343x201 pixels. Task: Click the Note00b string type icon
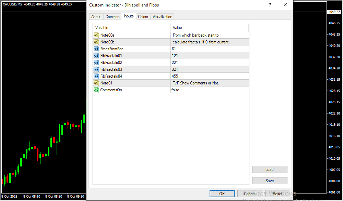pyautogui.click(x=96, y=42)
